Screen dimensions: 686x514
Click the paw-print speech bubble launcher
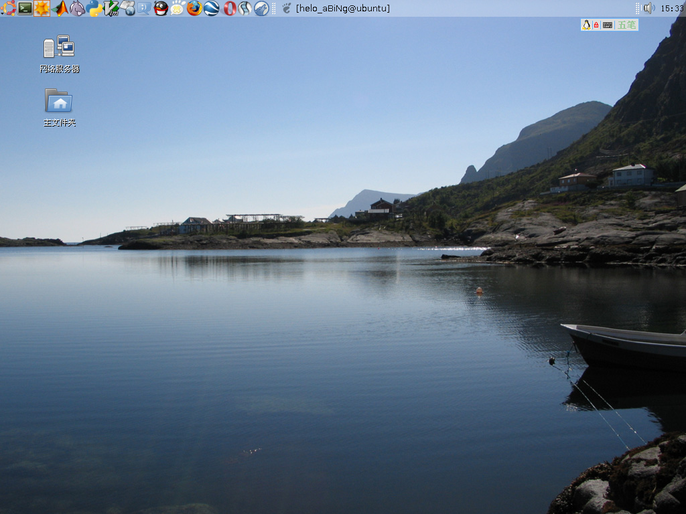point(178,8)
